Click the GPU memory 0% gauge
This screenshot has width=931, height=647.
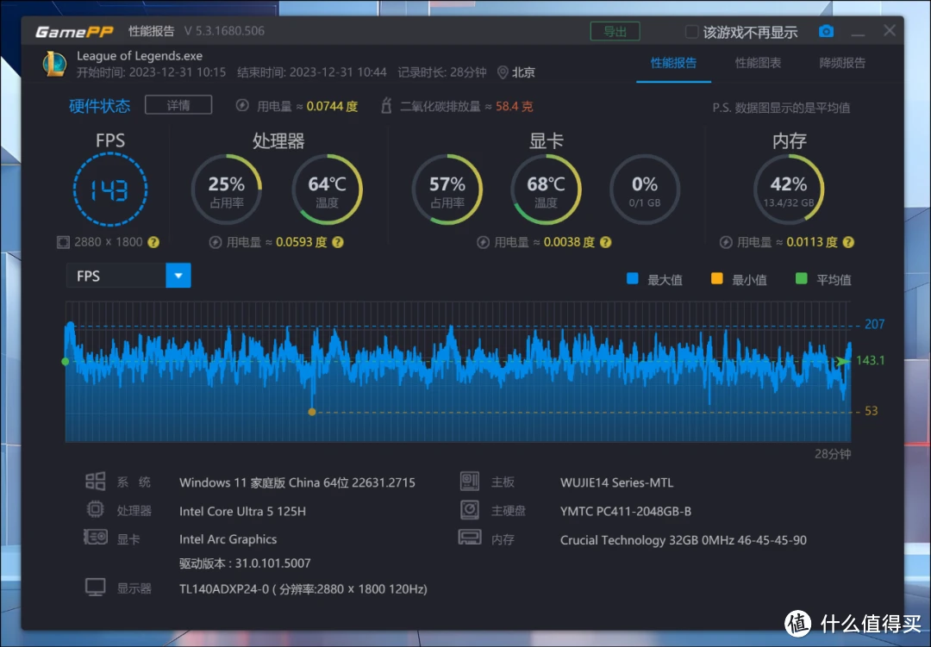644,190
